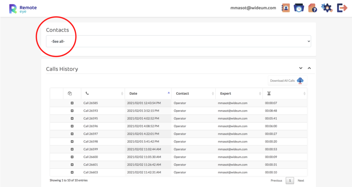Expand row details for Call 26601
352x187 pixels.
[72, 164]
